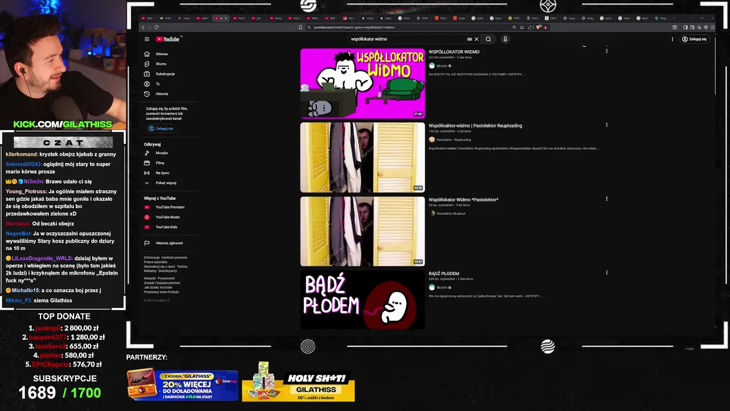Open Shorts in the sidebar
Image resolution: width=730 pixels, height=411 pixels.
pos(156,64)
